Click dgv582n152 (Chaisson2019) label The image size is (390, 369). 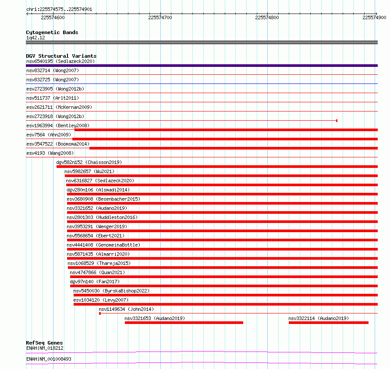pyautogui.click(x=89, y=162)
